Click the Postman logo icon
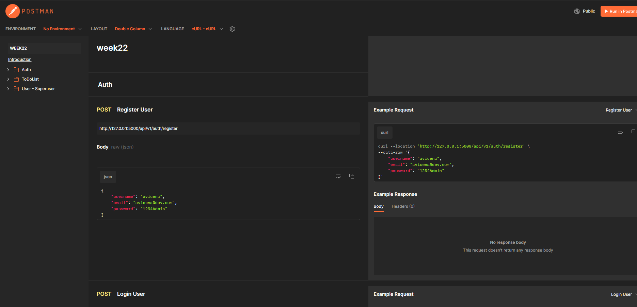Viewport: 637px width, 307px height. coord(13,11)
